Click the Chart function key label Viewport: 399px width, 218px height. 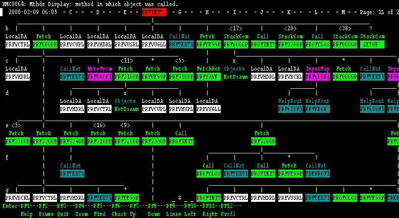[x=119, y=214]
